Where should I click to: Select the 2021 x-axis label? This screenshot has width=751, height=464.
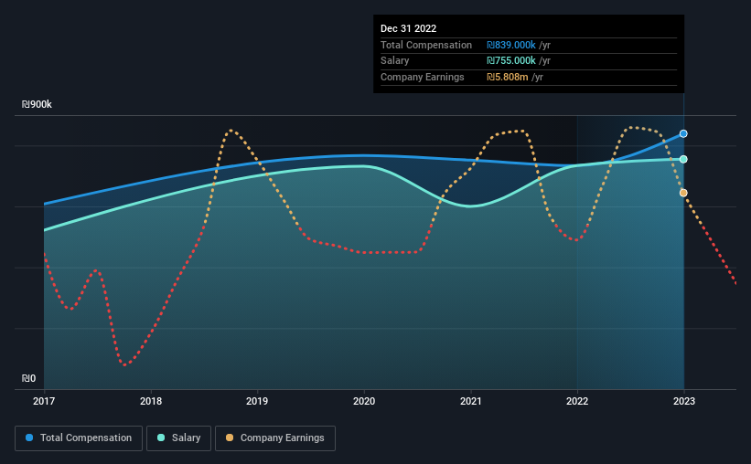tap(471, 401)
